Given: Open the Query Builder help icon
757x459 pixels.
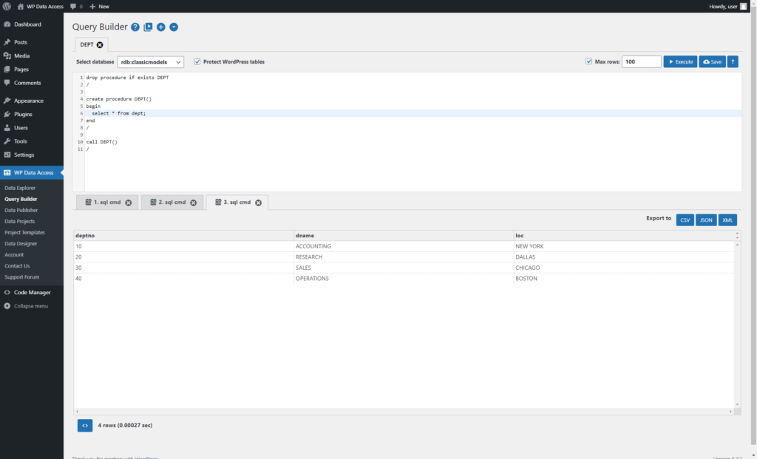Looking at the screenshot, I should click(135, 27).
